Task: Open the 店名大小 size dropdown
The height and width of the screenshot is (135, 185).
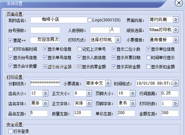Action: [x=45, y=93]
